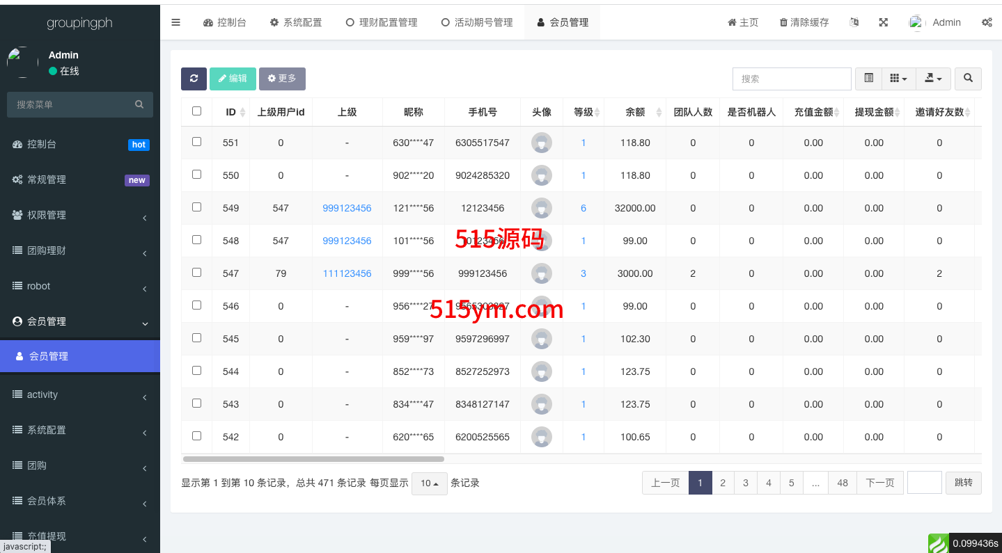Select the checkbox for row ID 549
Viewport: 1002px width, 553px height.
click(x=196, y=207)
